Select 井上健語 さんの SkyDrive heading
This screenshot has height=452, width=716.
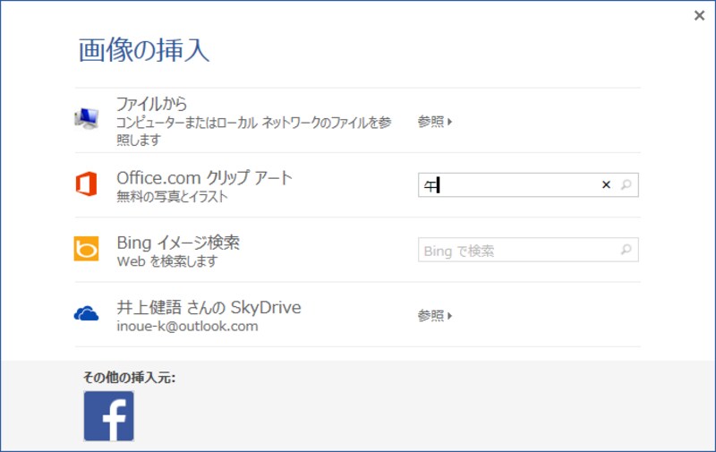click(209, 307)
